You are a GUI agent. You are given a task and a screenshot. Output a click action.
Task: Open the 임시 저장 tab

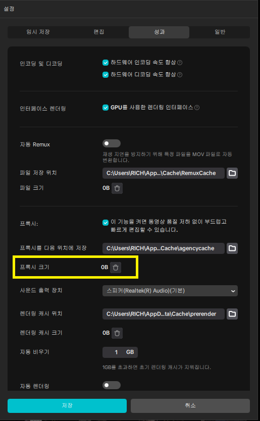(x=38, y=32)
